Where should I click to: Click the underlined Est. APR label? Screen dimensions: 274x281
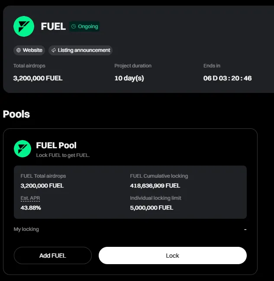tap(30, 198)
